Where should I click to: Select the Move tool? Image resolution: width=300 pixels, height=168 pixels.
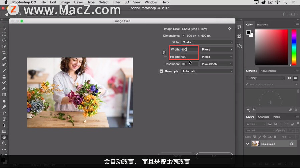pos(4,28)
